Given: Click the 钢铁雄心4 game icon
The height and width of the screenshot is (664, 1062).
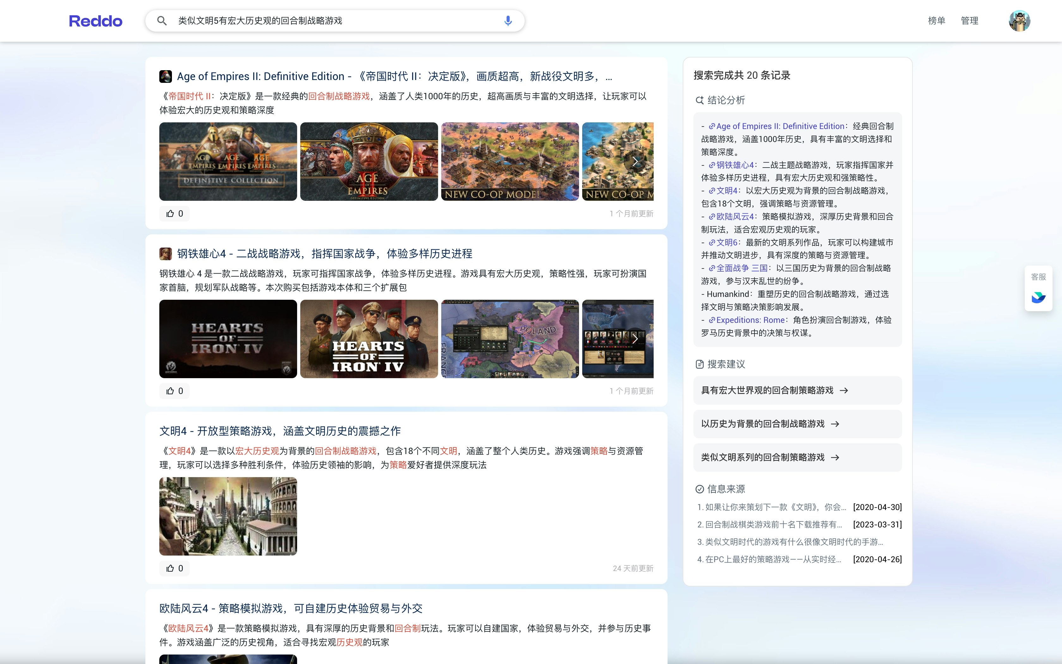Looking at the screenshot, I should coord(165,254).
